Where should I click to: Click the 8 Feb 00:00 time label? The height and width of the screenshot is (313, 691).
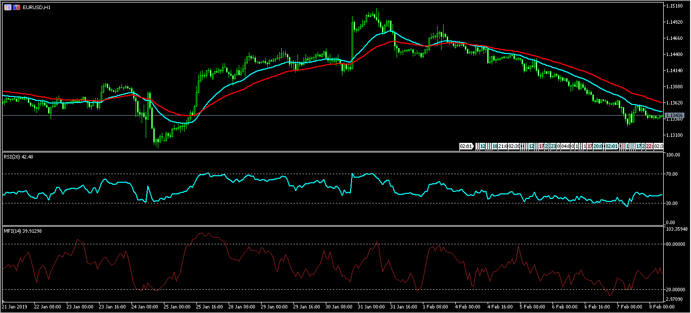661,306
